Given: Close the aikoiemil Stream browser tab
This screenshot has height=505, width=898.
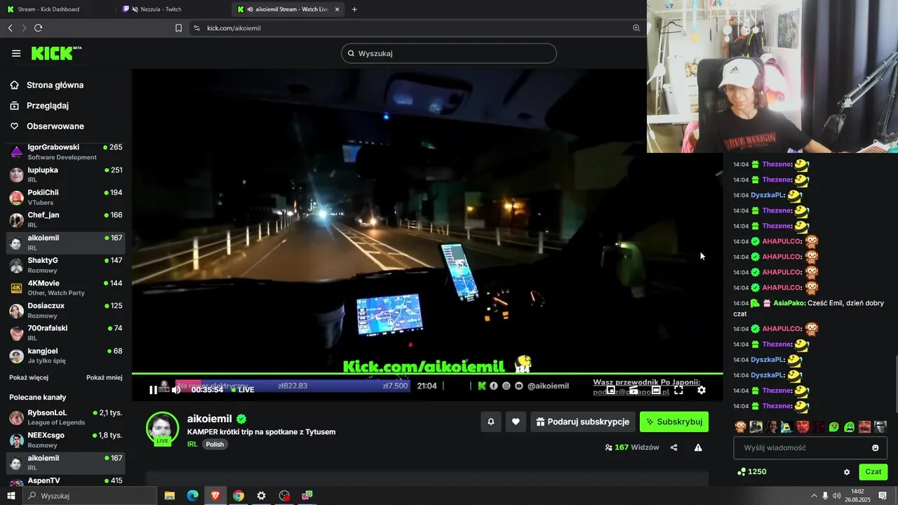Looking at the screenshot, I should click(x=337, y=9).
